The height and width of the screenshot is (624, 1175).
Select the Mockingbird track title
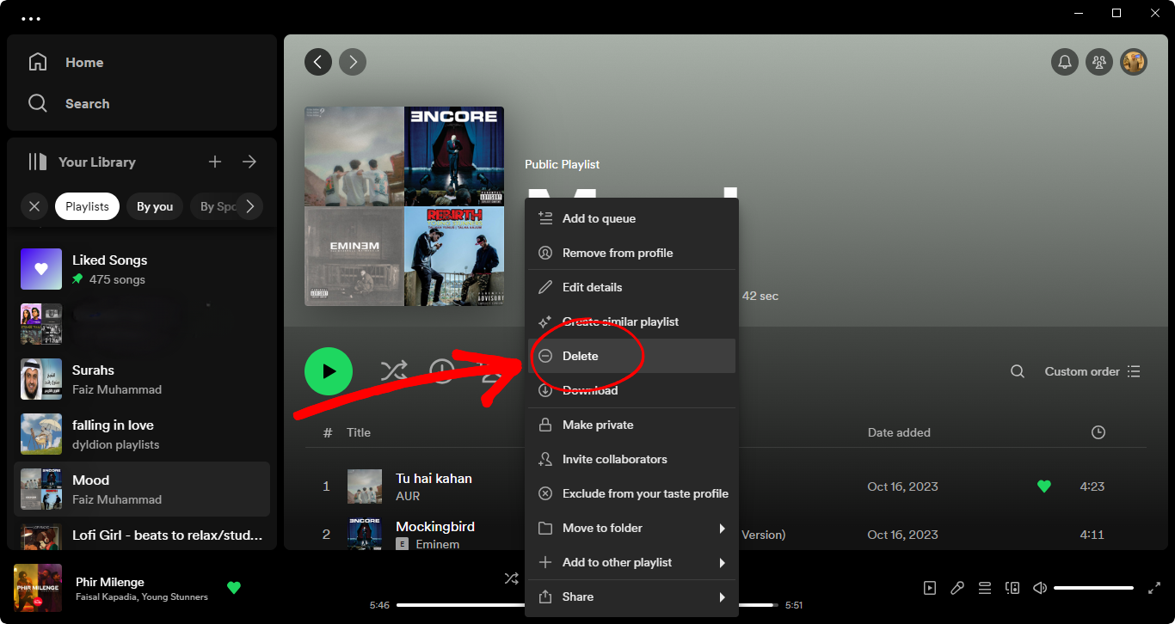coord(435,526)
